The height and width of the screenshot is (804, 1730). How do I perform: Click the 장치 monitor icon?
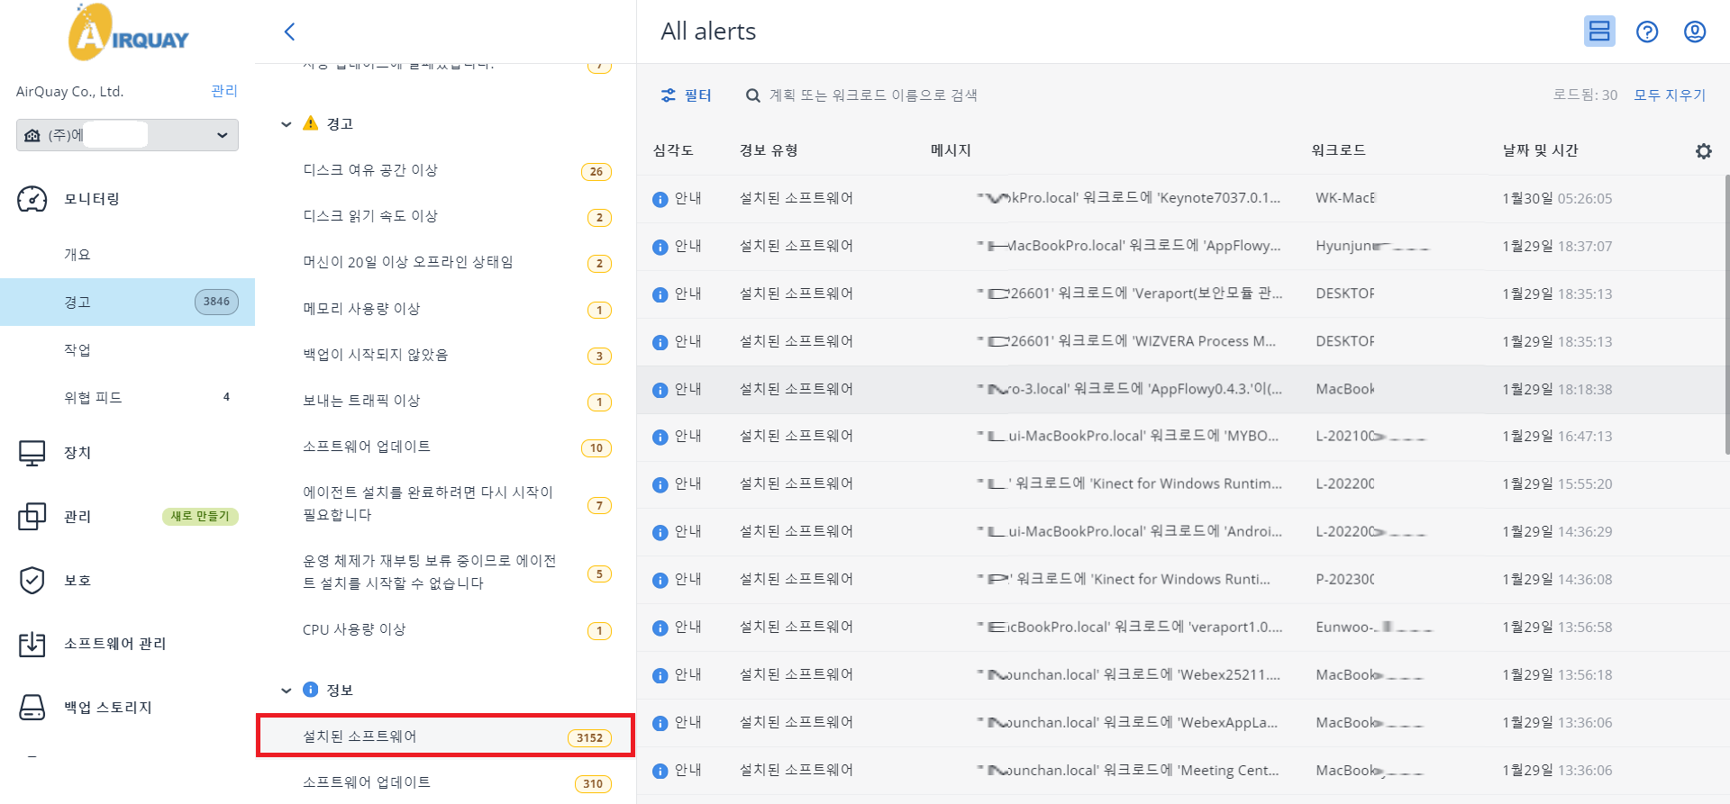pos(32,453)
